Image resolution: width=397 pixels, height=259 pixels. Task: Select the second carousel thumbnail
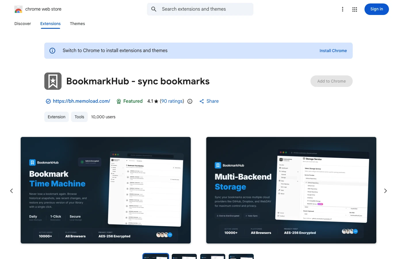coord(184,256)
